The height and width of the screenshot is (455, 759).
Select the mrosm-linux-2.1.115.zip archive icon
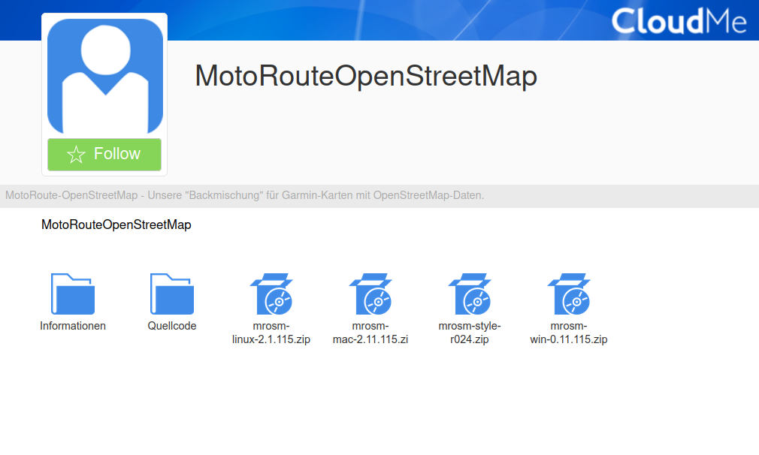tap(271, 294)
